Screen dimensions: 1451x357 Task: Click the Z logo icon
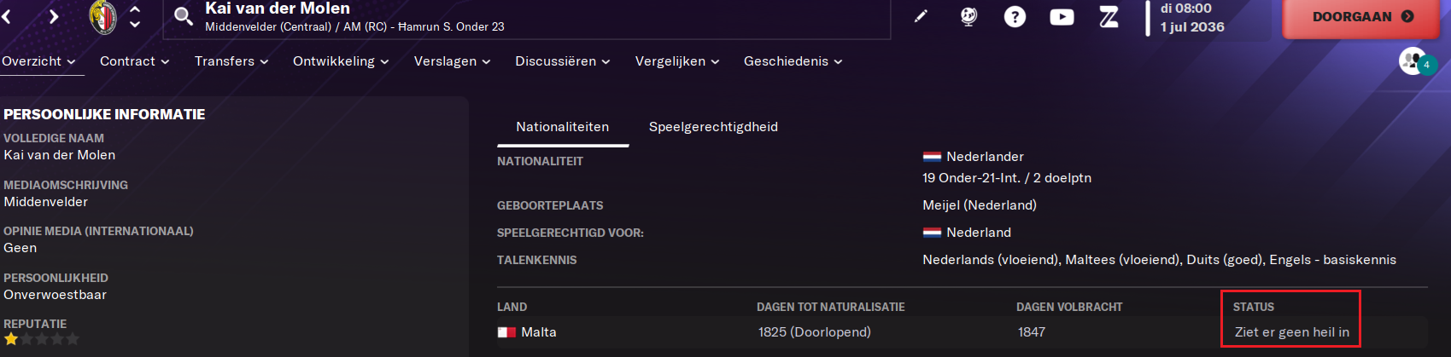[x=1109, y=16]
